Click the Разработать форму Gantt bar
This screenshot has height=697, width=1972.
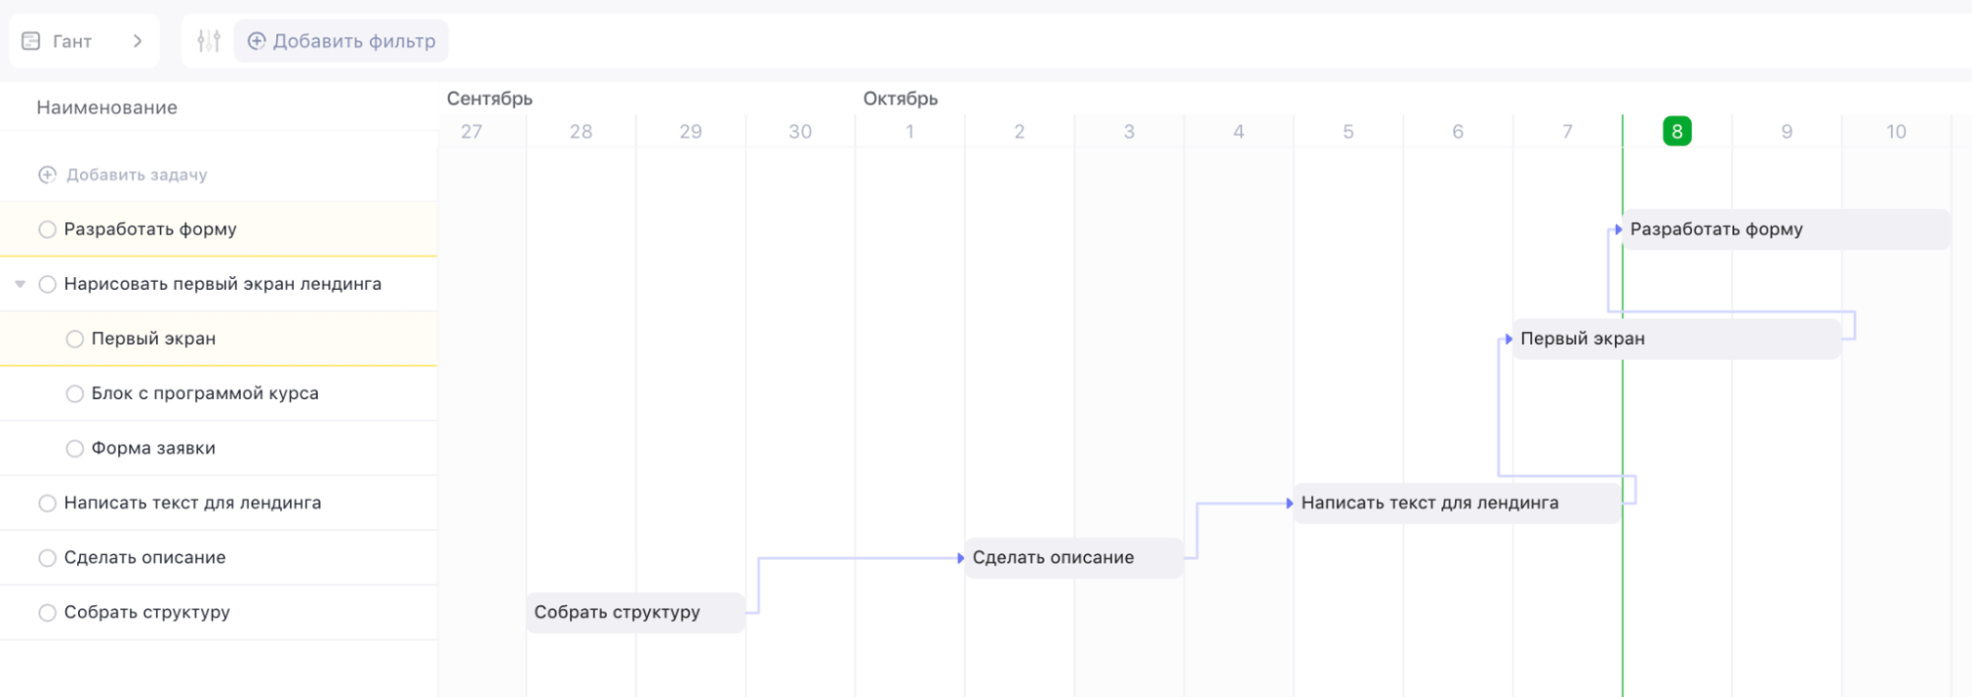[x=1787, y=230]
